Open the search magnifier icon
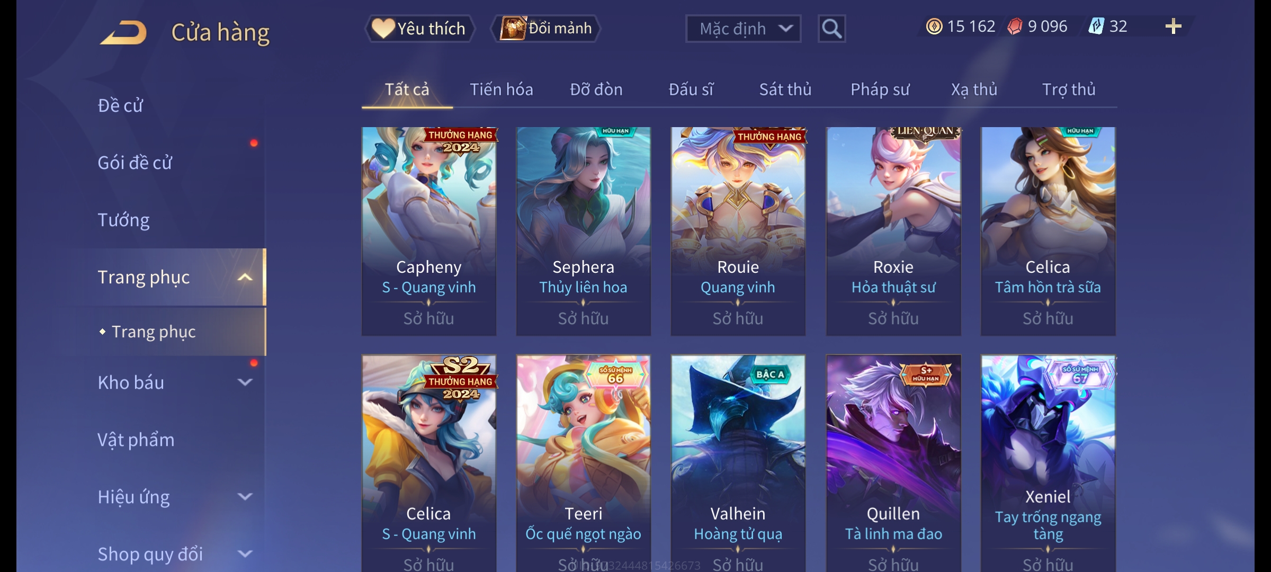Viewport: 1271px width, 572px height. pos(831,29)
